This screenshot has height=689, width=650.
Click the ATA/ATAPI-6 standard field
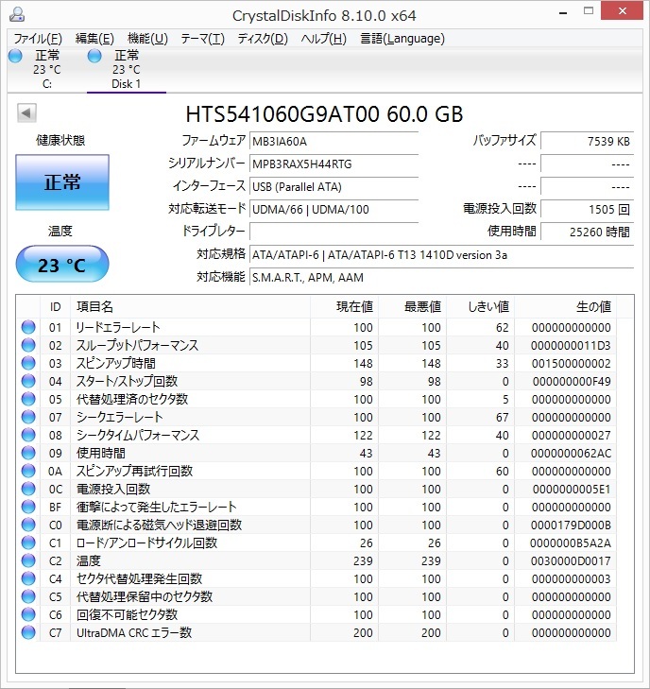click(441, 255)
